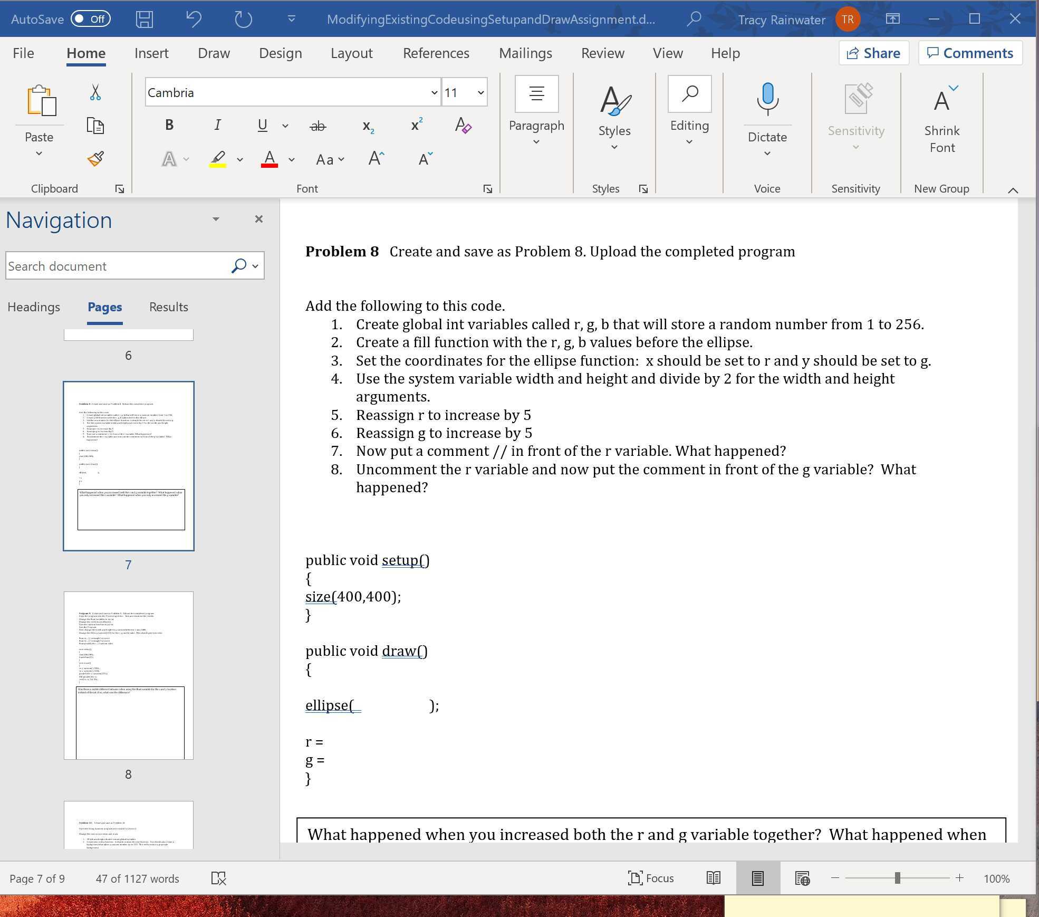Open the Styles gallery
1039x917 pixels.
pyautogui.click(x=613, y=113)
